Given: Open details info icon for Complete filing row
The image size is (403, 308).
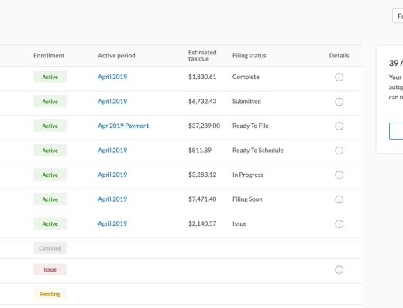Looking at the screenshot, I should [339, 77].
